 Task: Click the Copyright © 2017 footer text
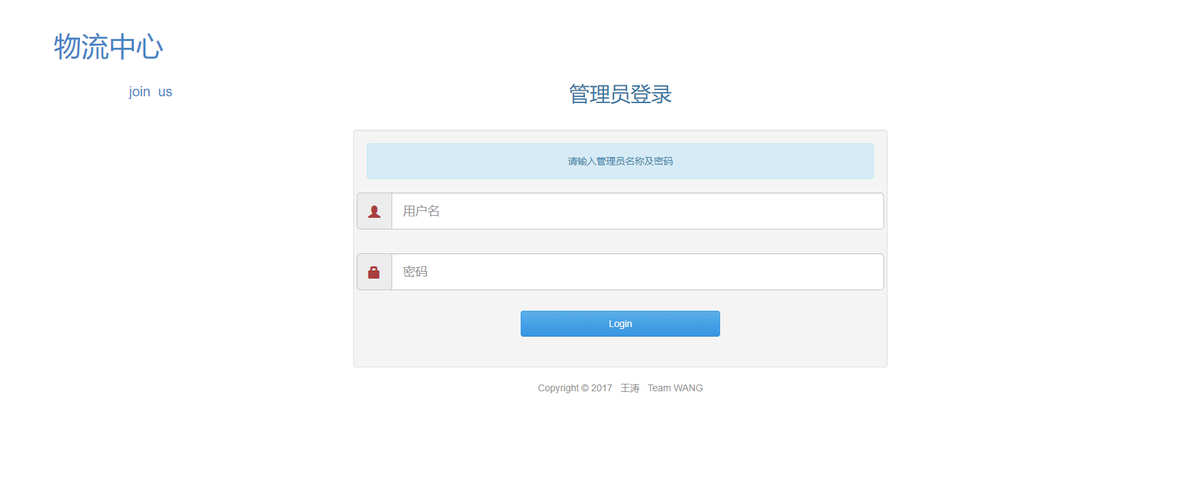pos(575,388)
